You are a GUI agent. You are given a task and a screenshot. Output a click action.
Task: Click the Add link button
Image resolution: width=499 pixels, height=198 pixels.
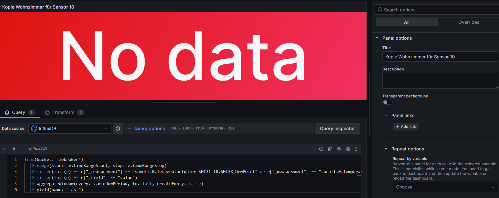(x=405, y=127)
